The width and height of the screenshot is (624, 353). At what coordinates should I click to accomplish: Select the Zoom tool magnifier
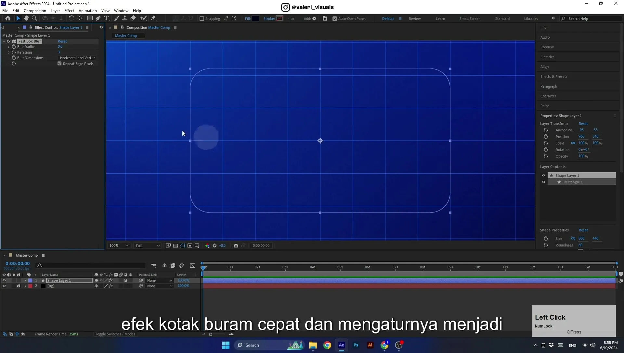[34, 18]
